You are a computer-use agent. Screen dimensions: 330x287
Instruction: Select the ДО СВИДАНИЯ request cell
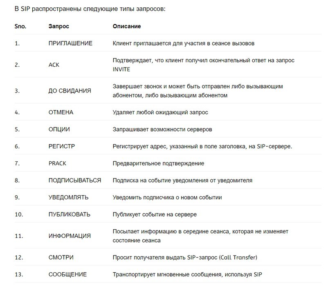70,90
